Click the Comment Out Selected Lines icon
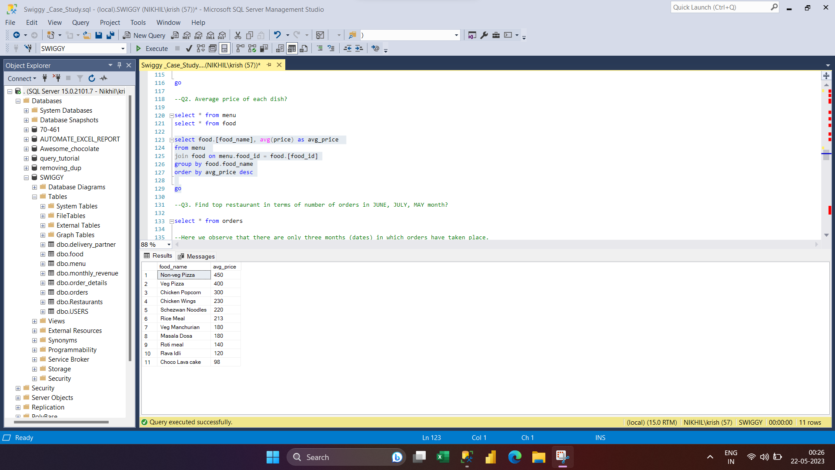The image size is (835, 470). point(320,48)
